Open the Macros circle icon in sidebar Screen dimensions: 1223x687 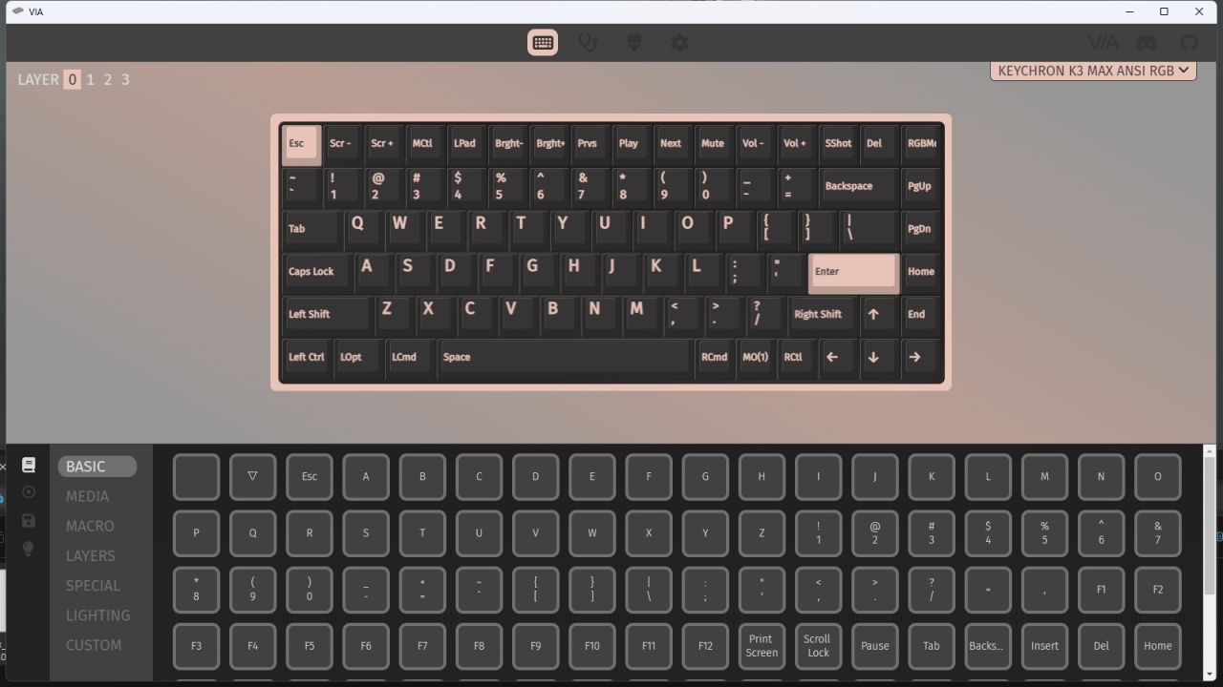coord(29,492)
